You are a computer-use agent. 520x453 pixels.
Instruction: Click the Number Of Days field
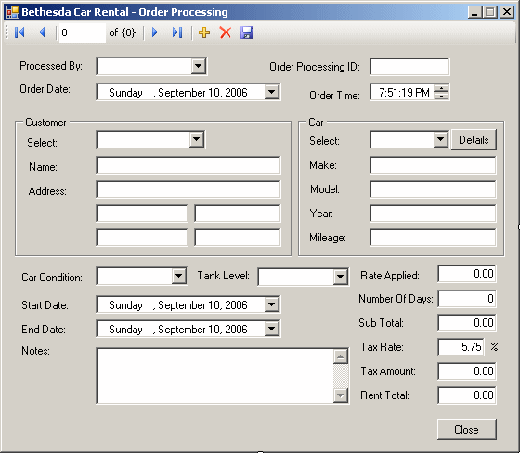[x=466, y=299]
